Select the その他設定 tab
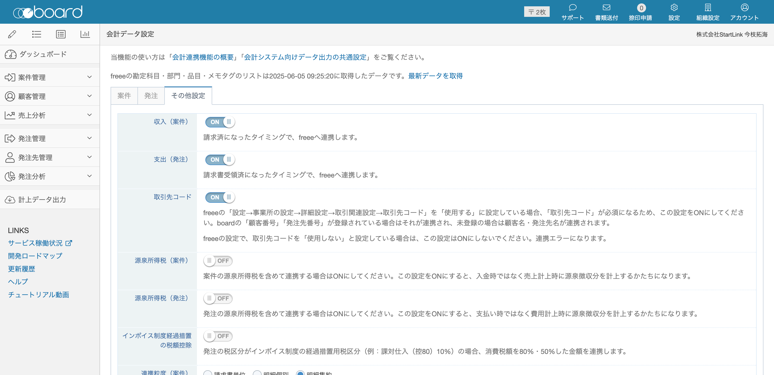 point(188,96)
